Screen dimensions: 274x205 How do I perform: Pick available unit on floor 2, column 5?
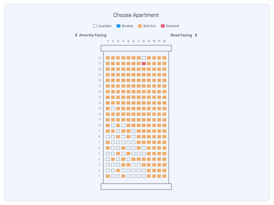coord(128,171)
